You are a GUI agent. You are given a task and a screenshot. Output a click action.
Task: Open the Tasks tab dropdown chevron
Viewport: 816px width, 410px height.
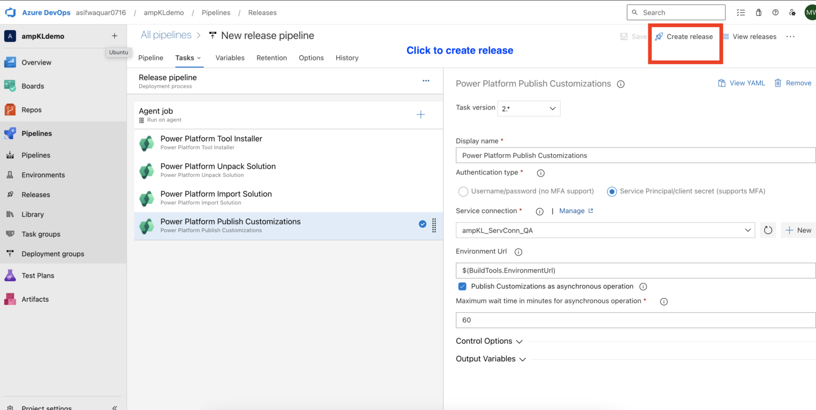point(199,58)
